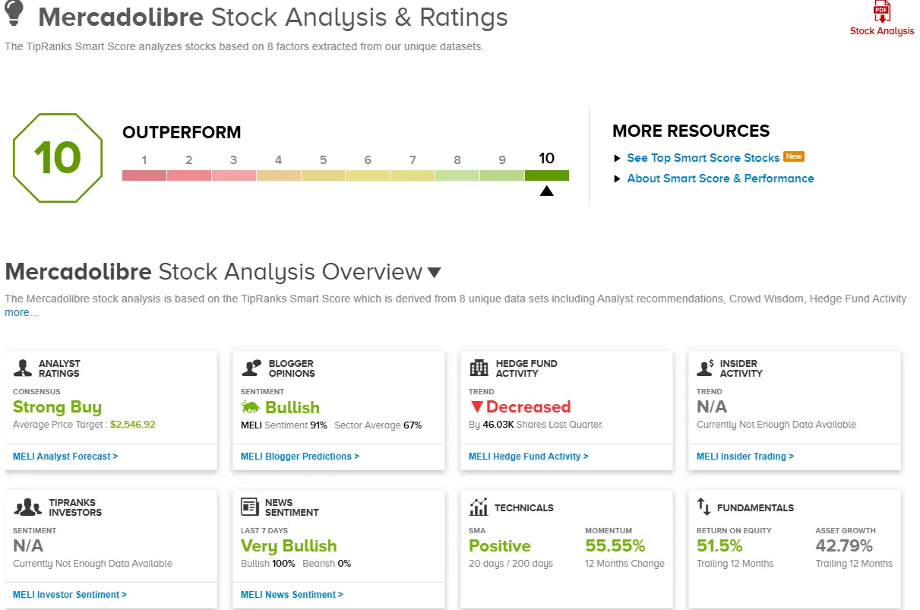Open the MELI Analyst Forecast link
The width and height of the screenshot is (920, 610).
[x=65, y=457]
